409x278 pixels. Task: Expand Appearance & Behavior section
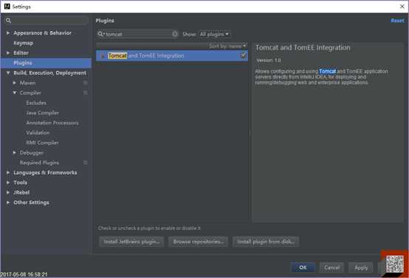pos(8,33)
